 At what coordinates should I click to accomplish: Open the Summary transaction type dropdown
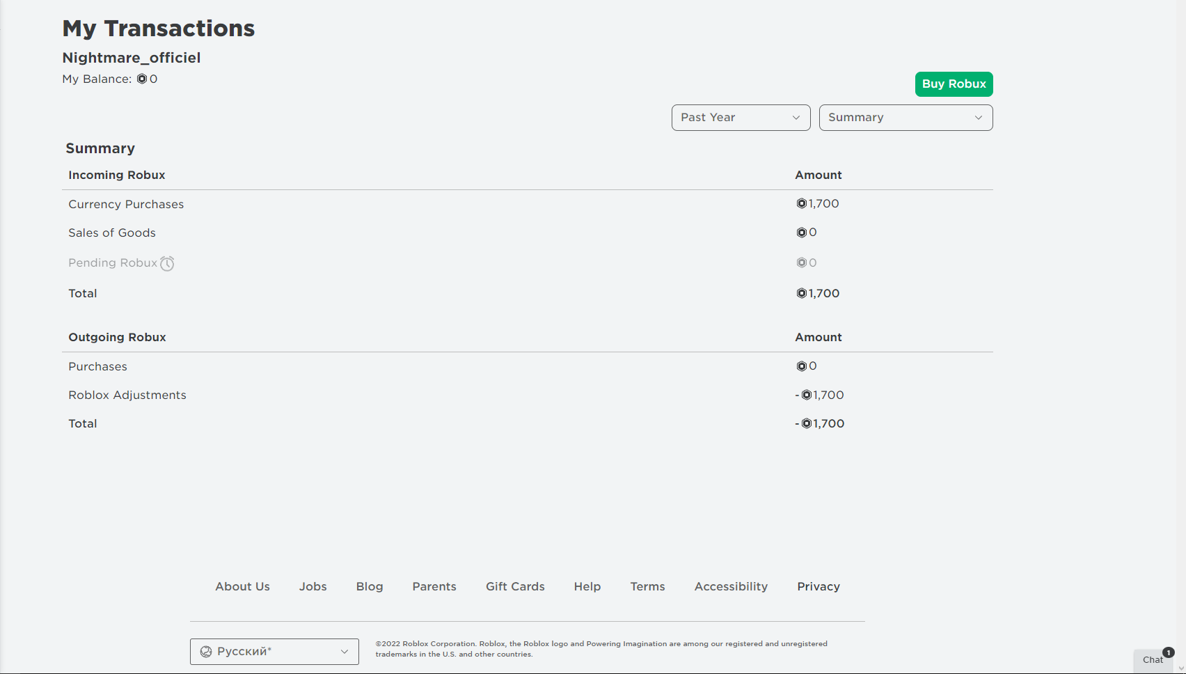click(x=906, y=118)
